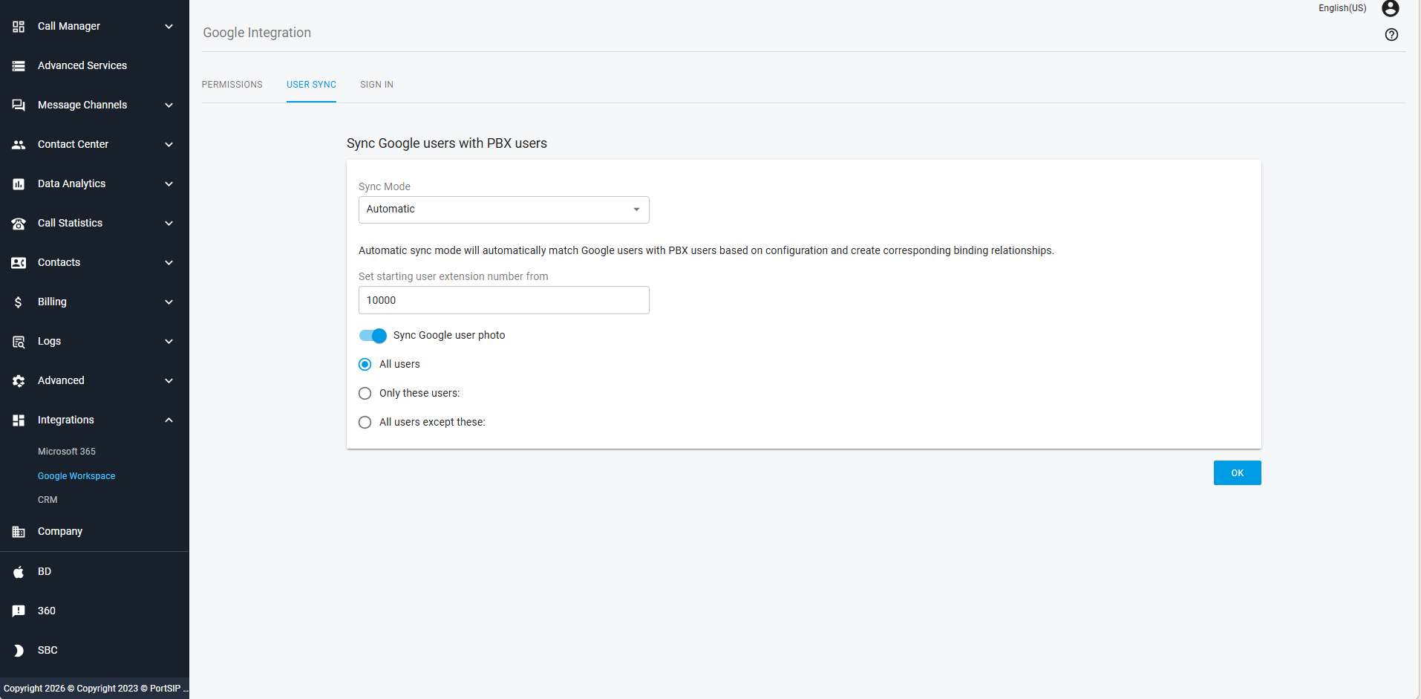Click the Advanced Services server icon
This screenshot has height=699, width=1421.
click(19, 66)
